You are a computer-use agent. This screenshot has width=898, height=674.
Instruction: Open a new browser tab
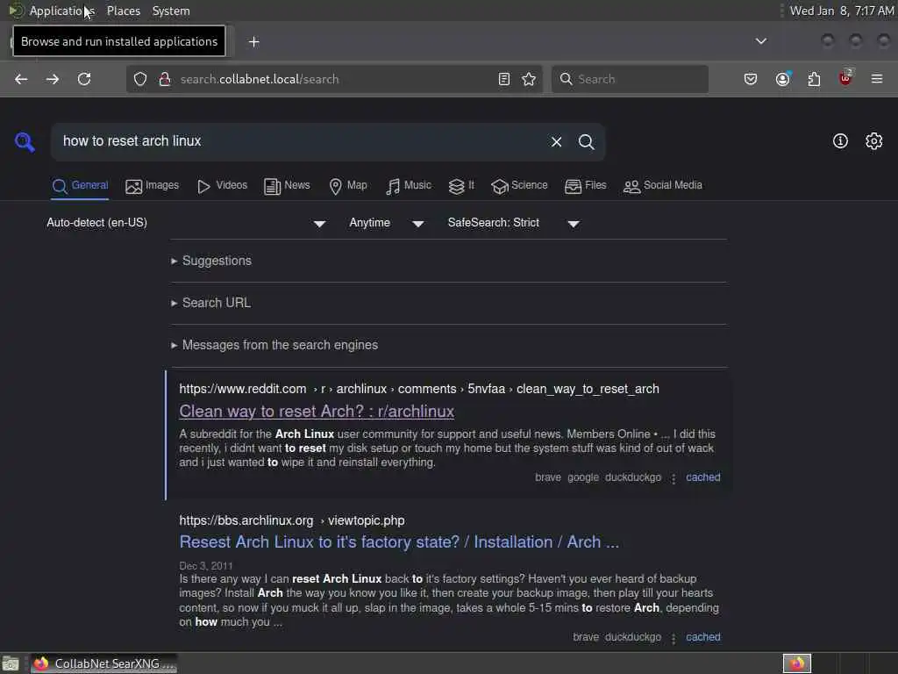pyautogui.click(x=253, y=42)
